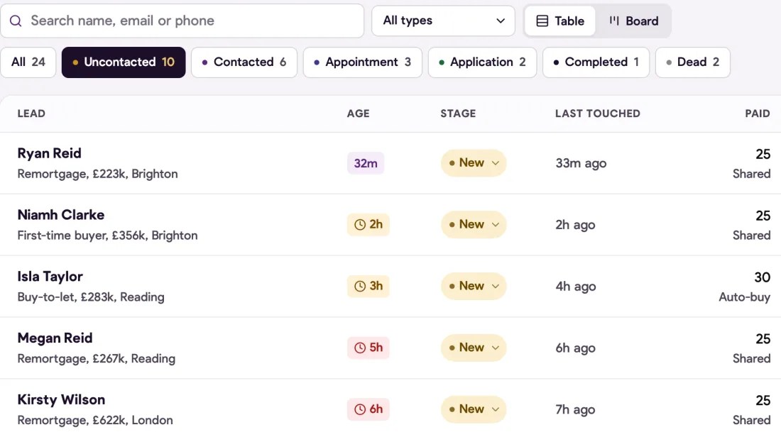Select the All 24 filter tab
This screenshot has height=432, width=781.
(28, 62)
